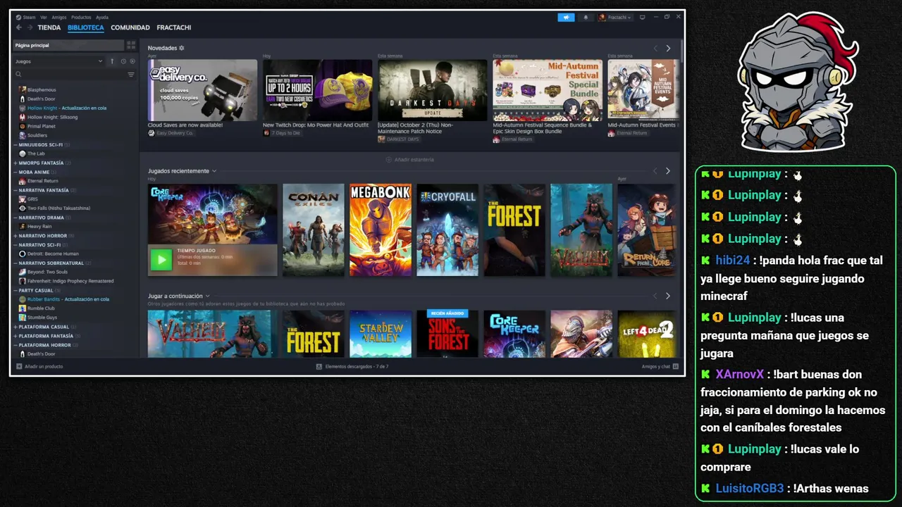Click the add shelf plus icon

point(388,160)
